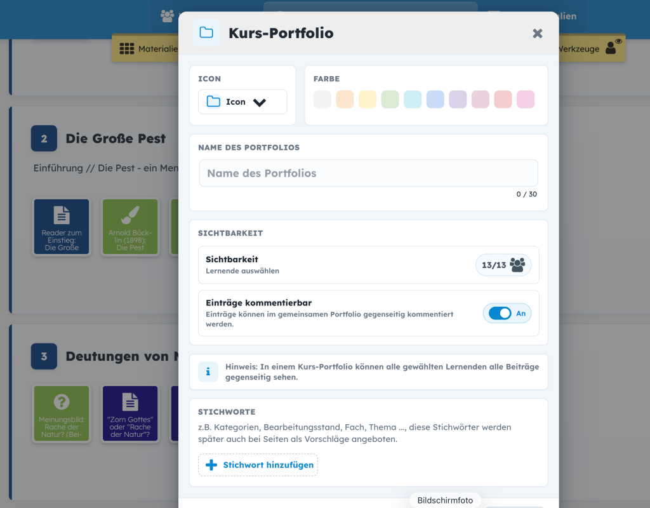Select the orange color swatch
This screenshot has width=650, height=508.
click(x=345, y=100)
